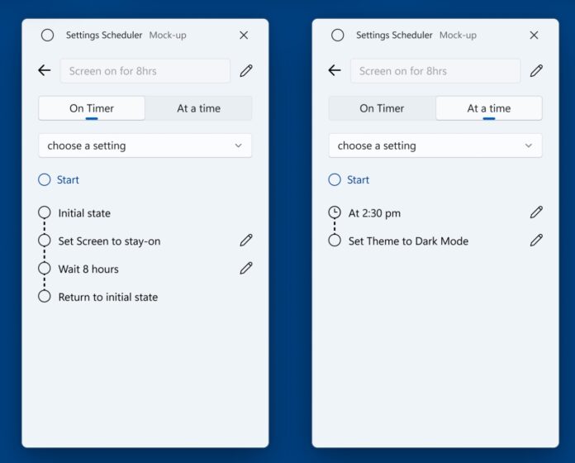This screenshot has height=463, width=575.
Task: Select the 'Set Screen to stay-on' text
Action: [x=109, y=241]
